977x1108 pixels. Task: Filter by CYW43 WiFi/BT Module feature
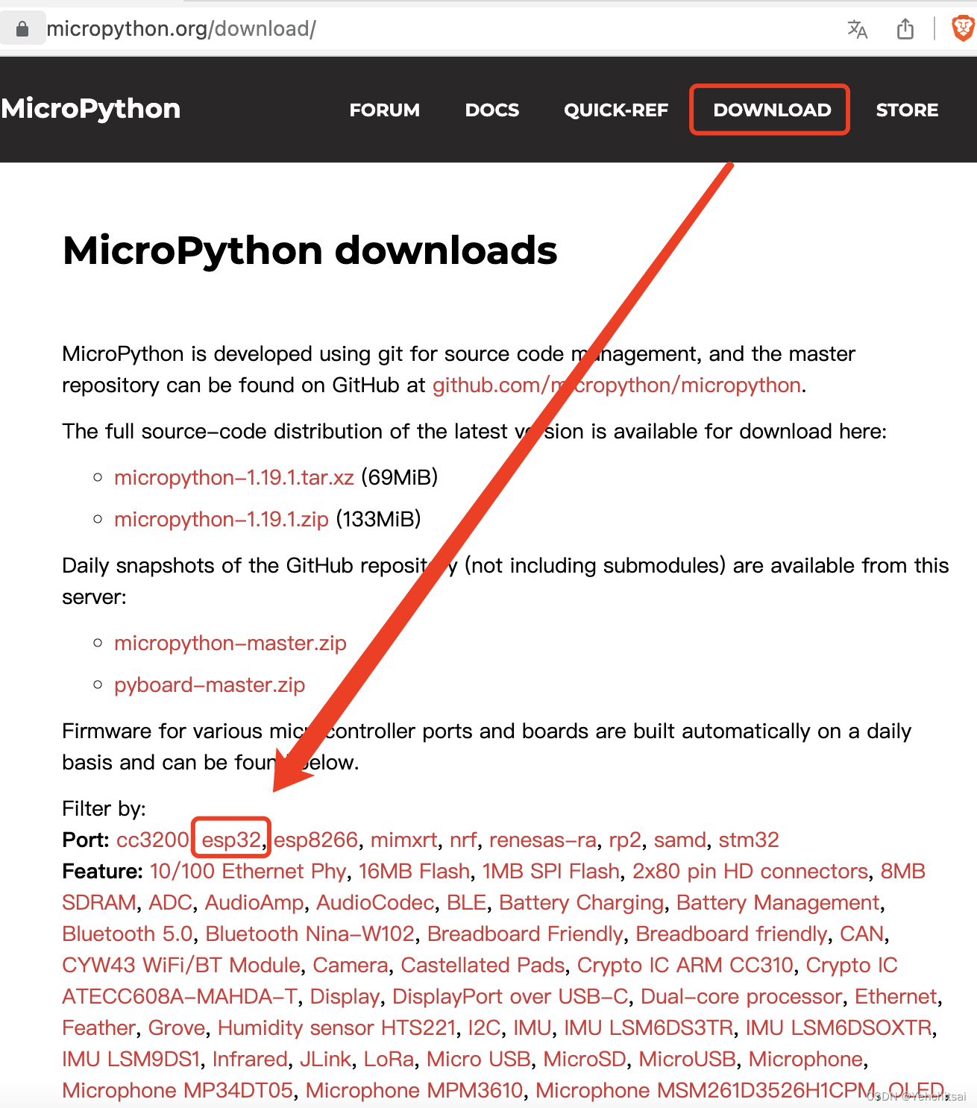pos(181,966)
